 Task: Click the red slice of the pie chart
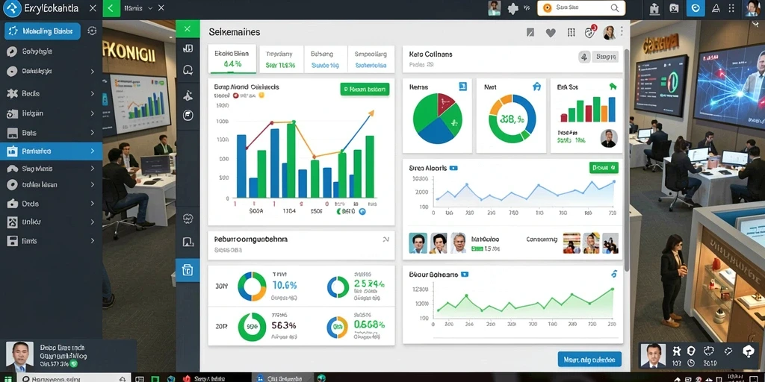[x=445, y=103]
